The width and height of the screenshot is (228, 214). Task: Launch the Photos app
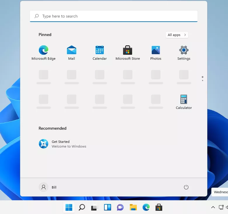156,50
